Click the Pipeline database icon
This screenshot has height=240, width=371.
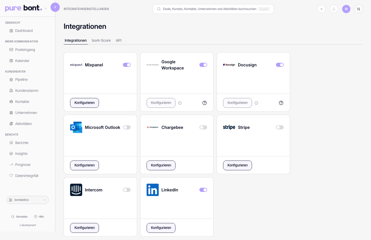[x=11, y=80]
